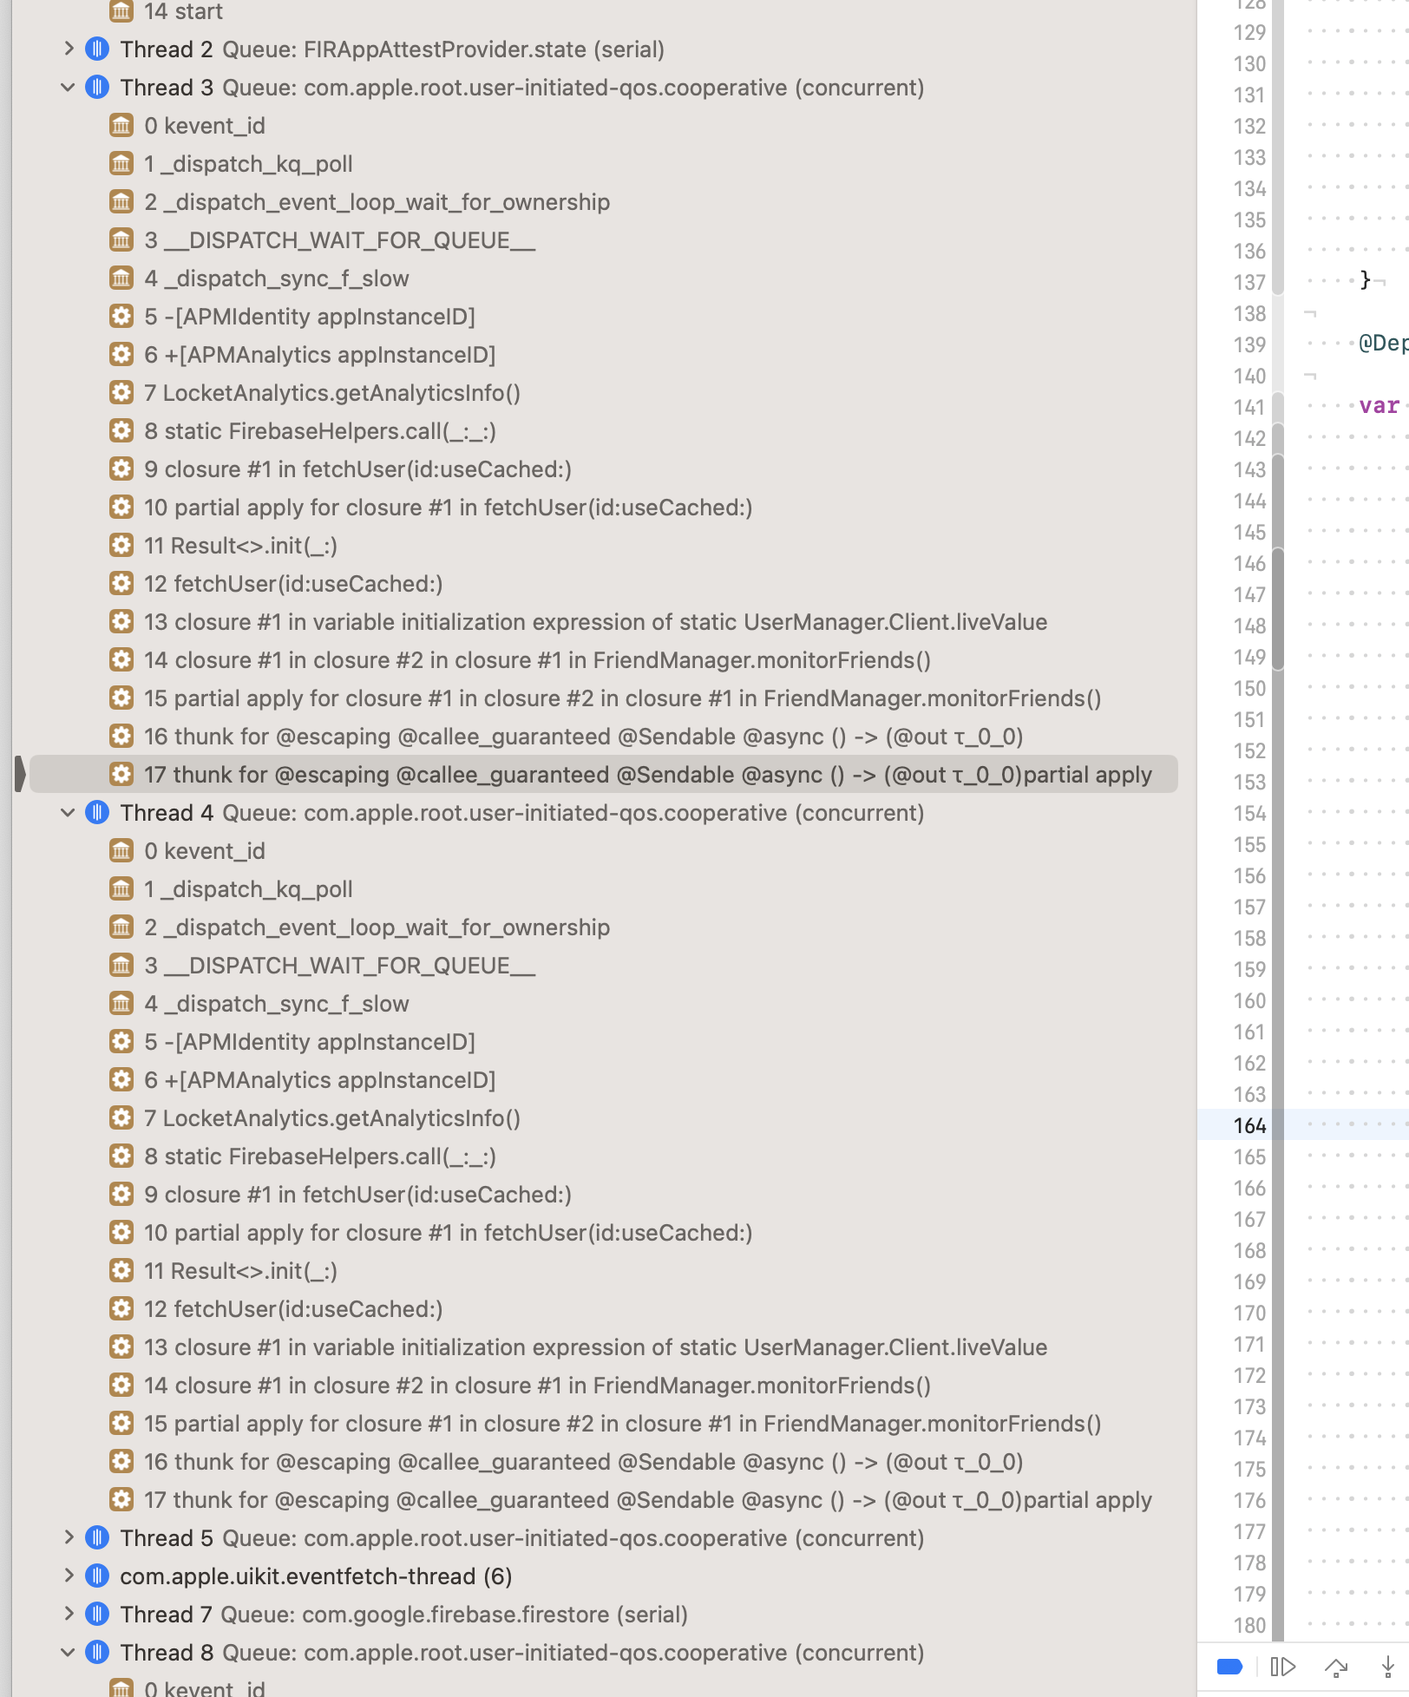Image resolution: width=1409 pixels, height=1697 pixels.
Task: Click the Continue program execution icon
Action: [x=1281, y=1666]
